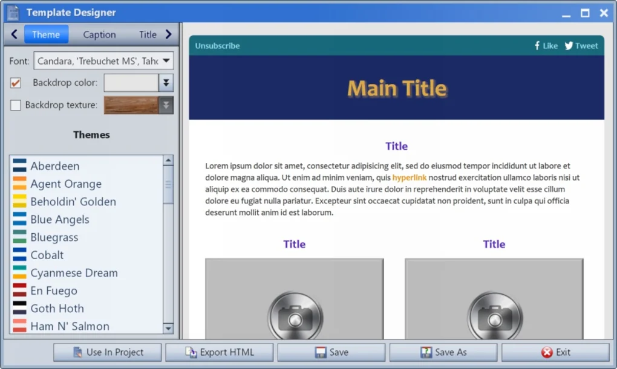
Task: Click the right chevron on the tab bar
Action: [169, 34]
